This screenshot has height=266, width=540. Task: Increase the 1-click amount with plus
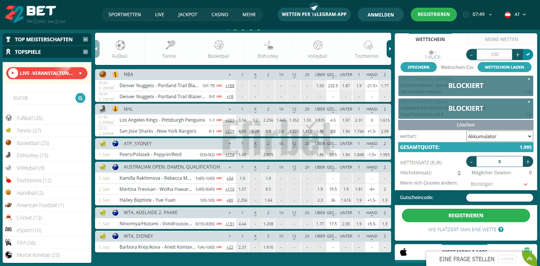pos(518,55)
